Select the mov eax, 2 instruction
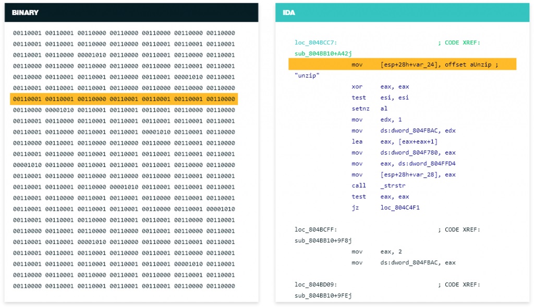The height and width of the screenshot is (308, 534). [377, 252]
